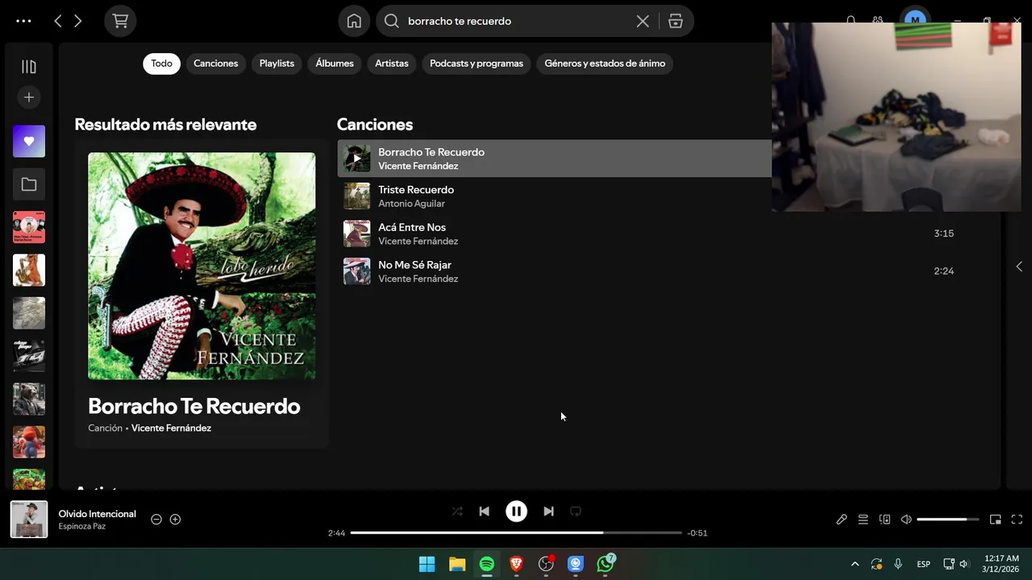The image size is (1032, 580).
Task: Play 'Borracho Te Recuerdo' via row play icon
Action: pyautogui.click(x=357, y=159)
